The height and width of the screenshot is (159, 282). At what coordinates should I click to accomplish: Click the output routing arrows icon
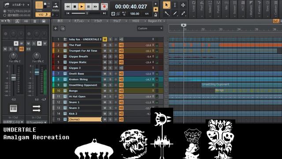pos(37,109)
